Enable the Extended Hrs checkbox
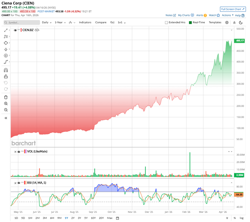Screen dimensions: 250x222 166,23
